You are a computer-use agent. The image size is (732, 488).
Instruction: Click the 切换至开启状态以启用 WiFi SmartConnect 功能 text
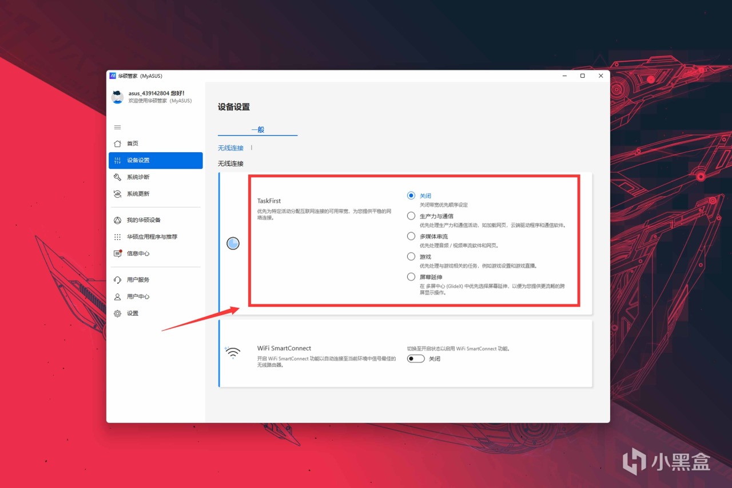(458, 348)
